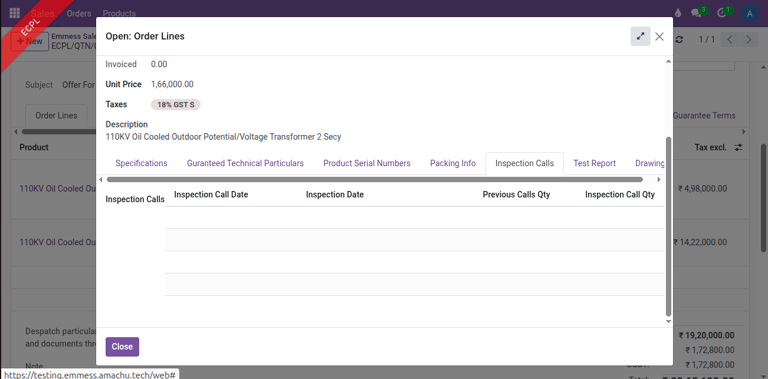Open the Test Report tab
The width and height of the screenshot is (768, 379).
click(x=594, y=163)
